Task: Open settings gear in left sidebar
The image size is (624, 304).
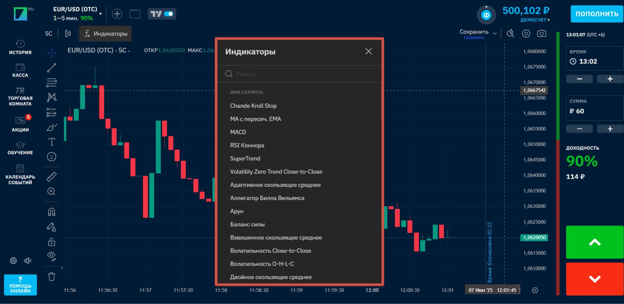Action: click(13, 261)
